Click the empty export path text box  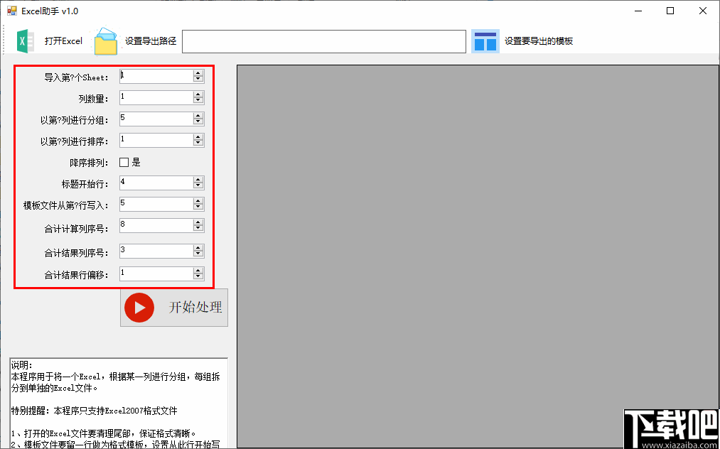coord(323,41)
